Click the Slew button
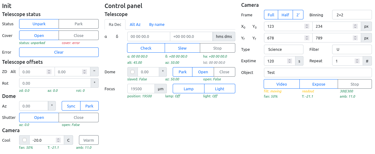 pyautogui.click(x=182, y=48)
